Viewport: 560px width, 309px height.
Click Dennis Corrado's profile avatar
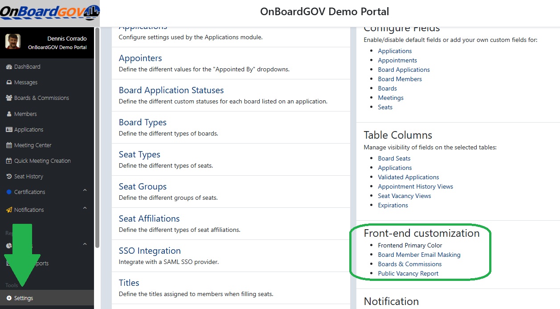[x=13, y=41]
